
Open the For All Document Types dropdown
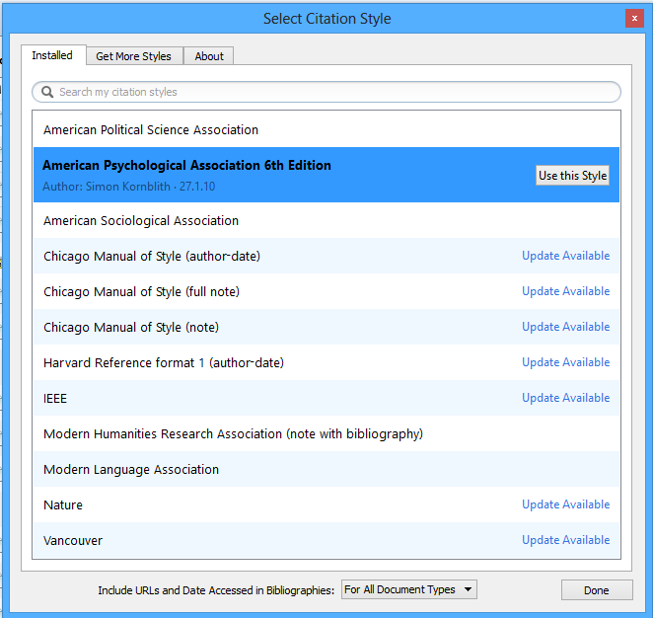pos(409,589)
